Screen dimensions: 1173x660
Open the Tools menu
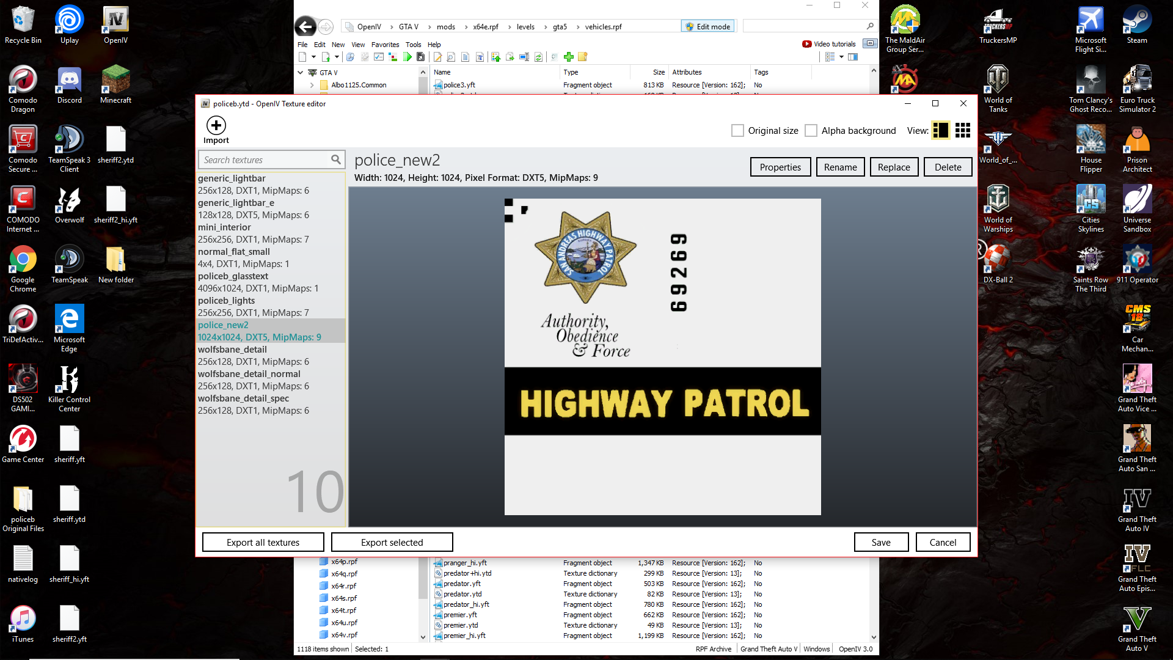coord(413,45)
